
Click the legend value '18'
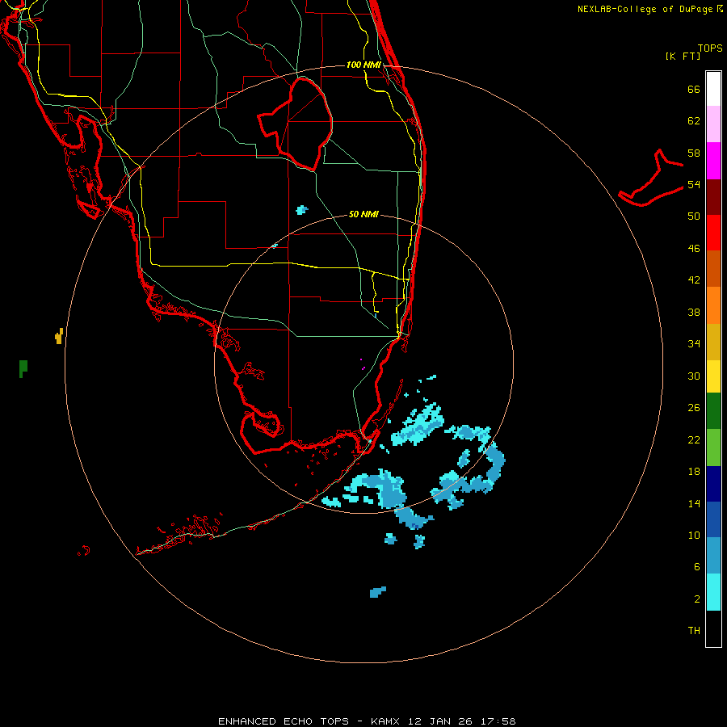(x=694, y=472)
